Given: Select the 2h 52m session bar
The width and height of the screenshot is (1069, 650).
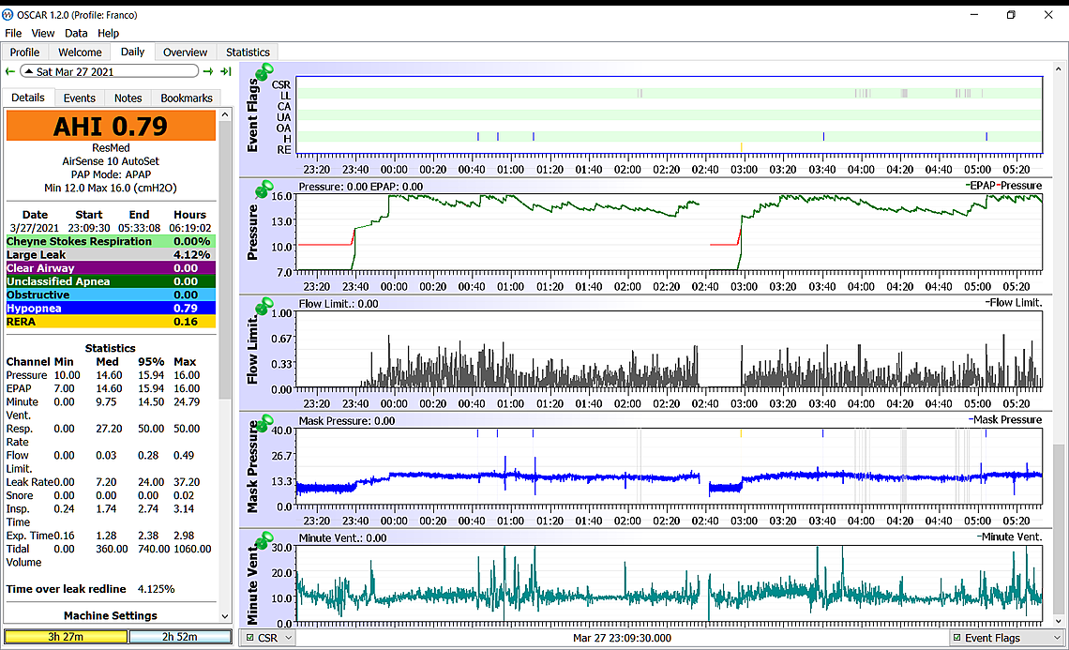Looking at the screenshot, I should click(180, 636).
